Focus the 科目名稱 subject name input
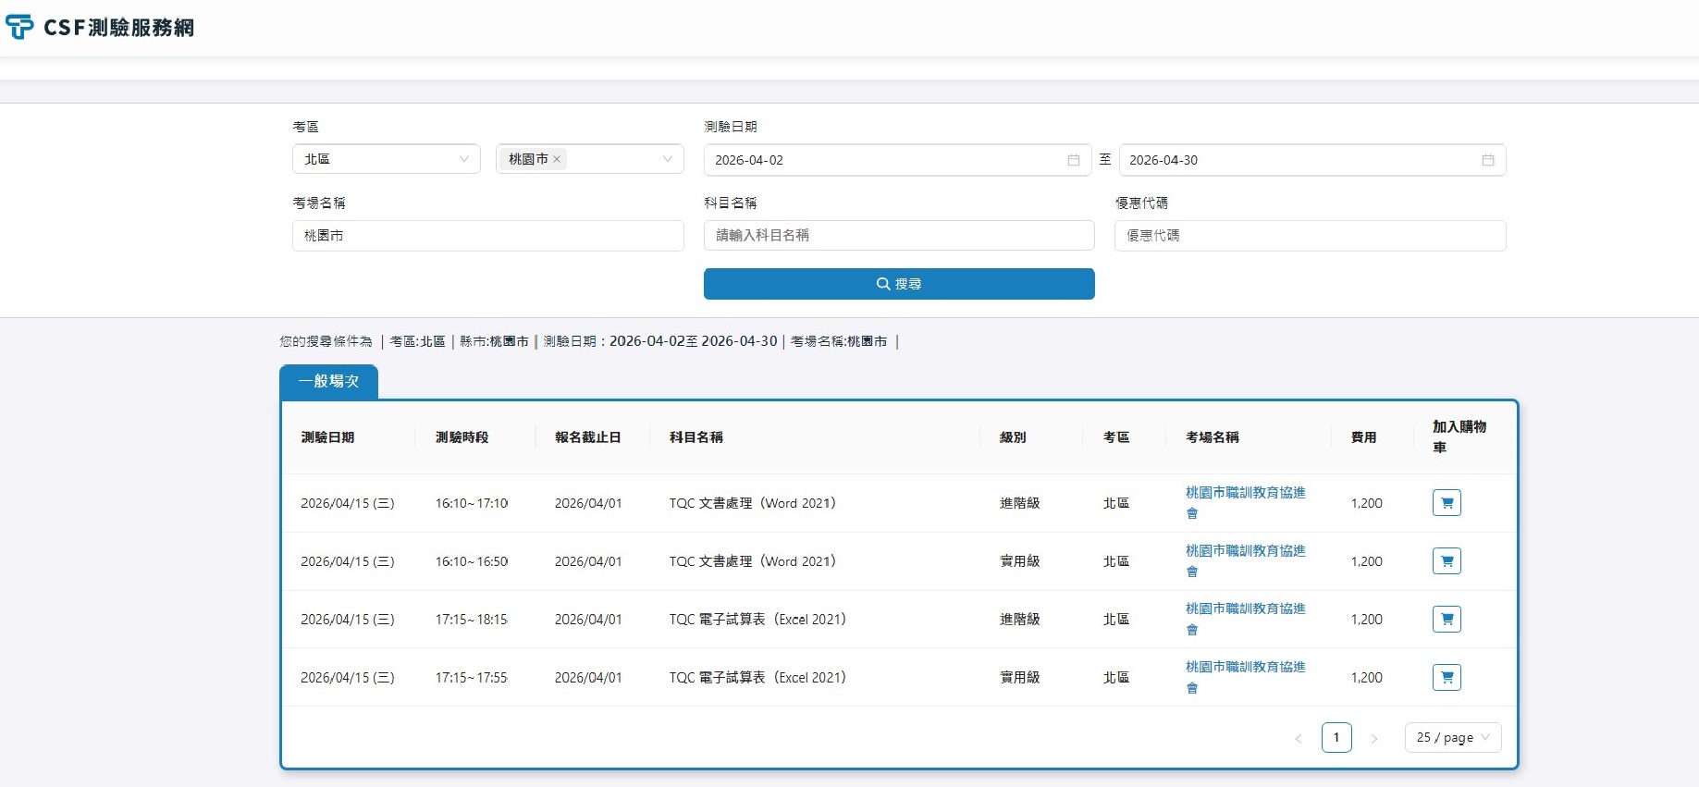 898,236
